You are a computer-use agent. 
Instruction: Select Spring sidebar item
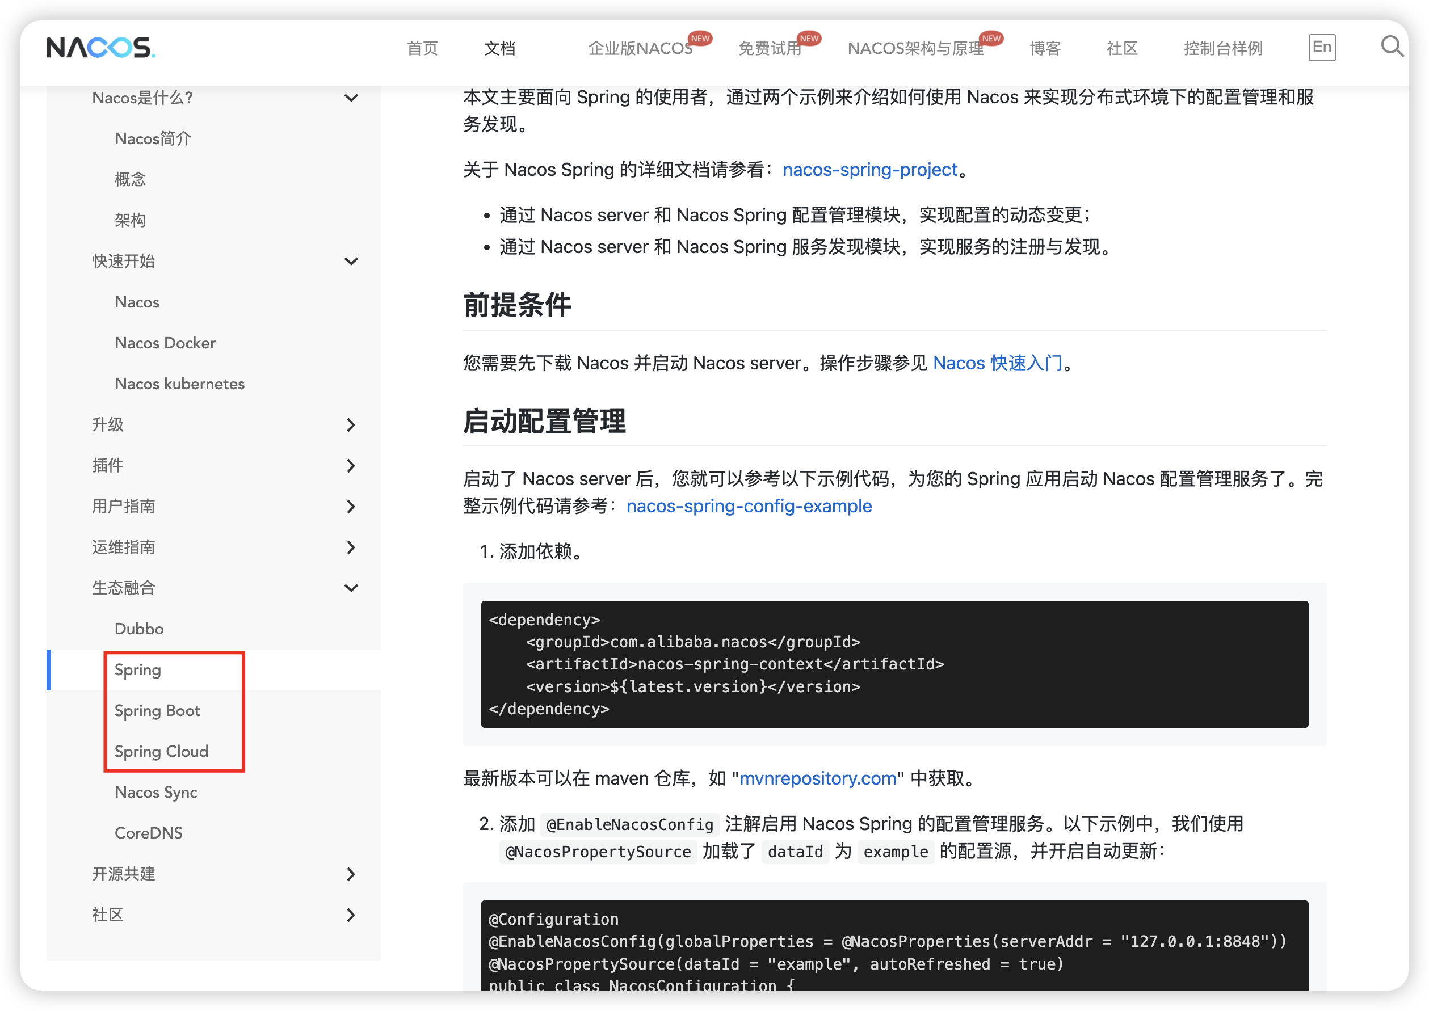[137, 670]
